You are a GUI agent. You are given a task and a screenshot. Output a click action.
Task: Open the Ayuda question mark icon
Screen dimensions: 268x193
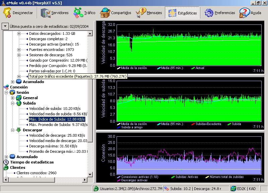[x=244, y=13]
